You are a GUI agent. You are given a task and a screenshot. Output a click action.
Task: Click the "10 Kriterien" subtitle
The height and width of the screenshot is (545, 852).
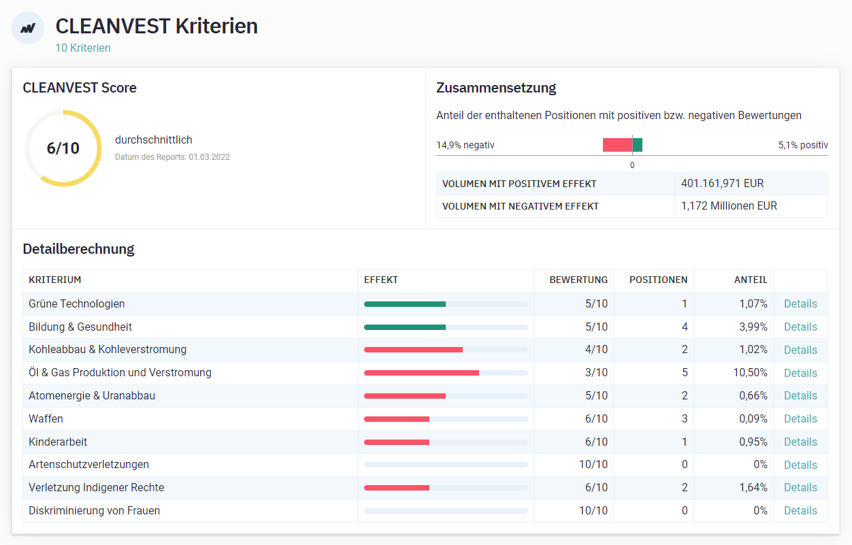(x=83, y=48)
